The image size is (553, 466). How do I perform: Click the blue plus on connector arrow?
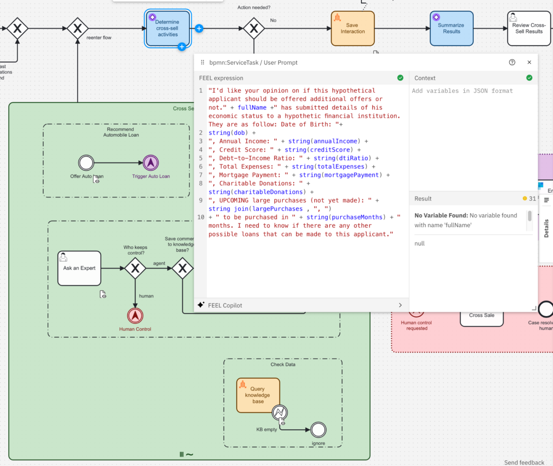click(199, 29)
